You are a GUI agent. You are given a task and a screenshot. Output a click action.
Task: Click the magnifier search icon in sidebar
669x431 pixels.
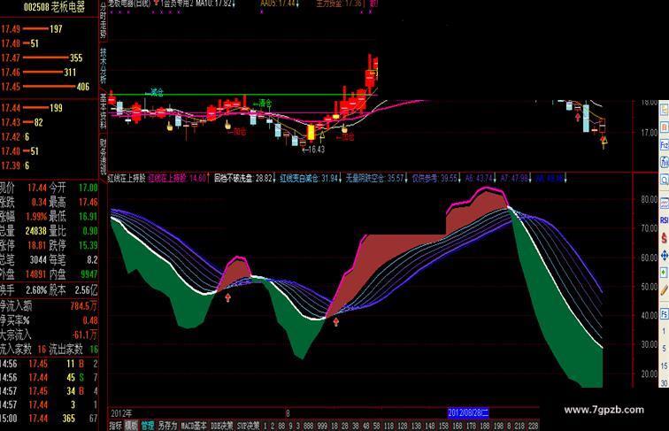click(665, 180)
